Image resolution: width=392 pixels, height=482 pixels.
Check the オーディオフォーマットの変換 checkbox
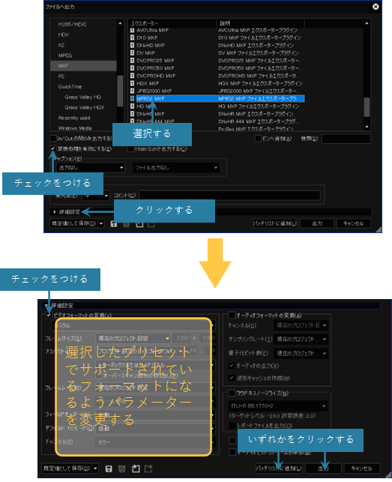pos(232,315)
